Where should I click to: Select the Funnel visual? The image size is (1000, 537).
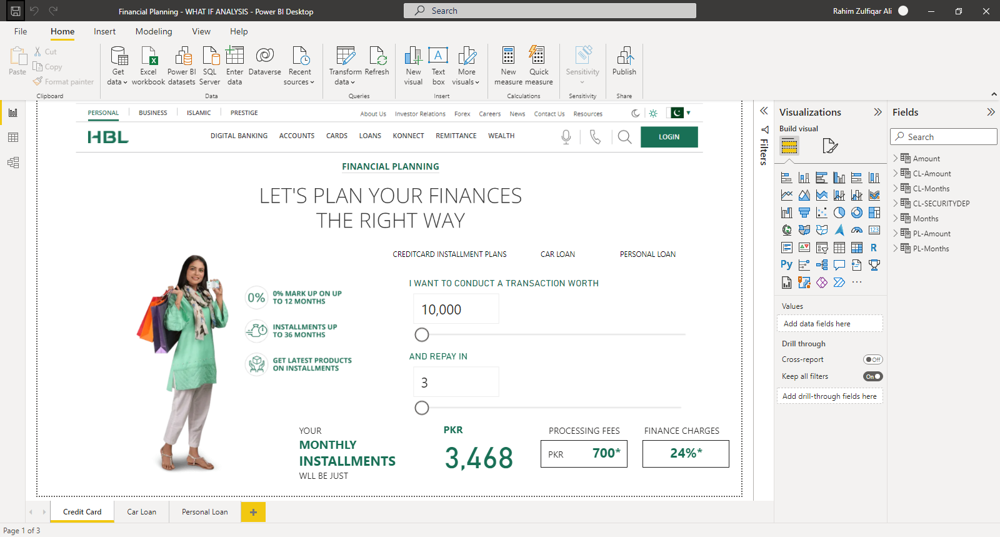pyautogui.click(x=804, y=213)
